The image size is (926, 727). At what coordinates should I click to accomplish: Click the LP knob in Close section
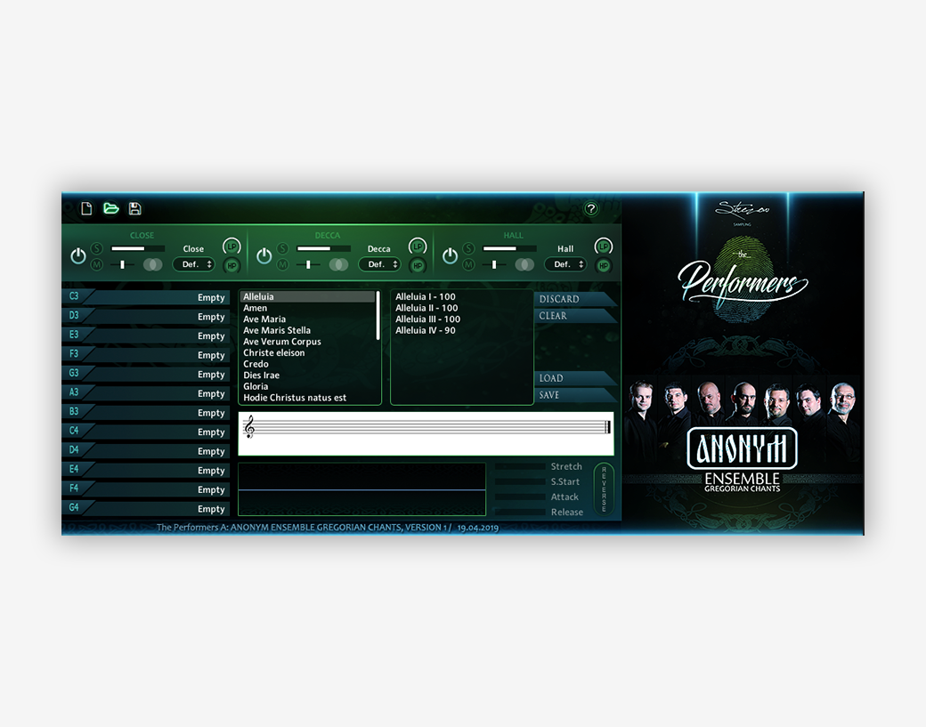coord(231,246)
